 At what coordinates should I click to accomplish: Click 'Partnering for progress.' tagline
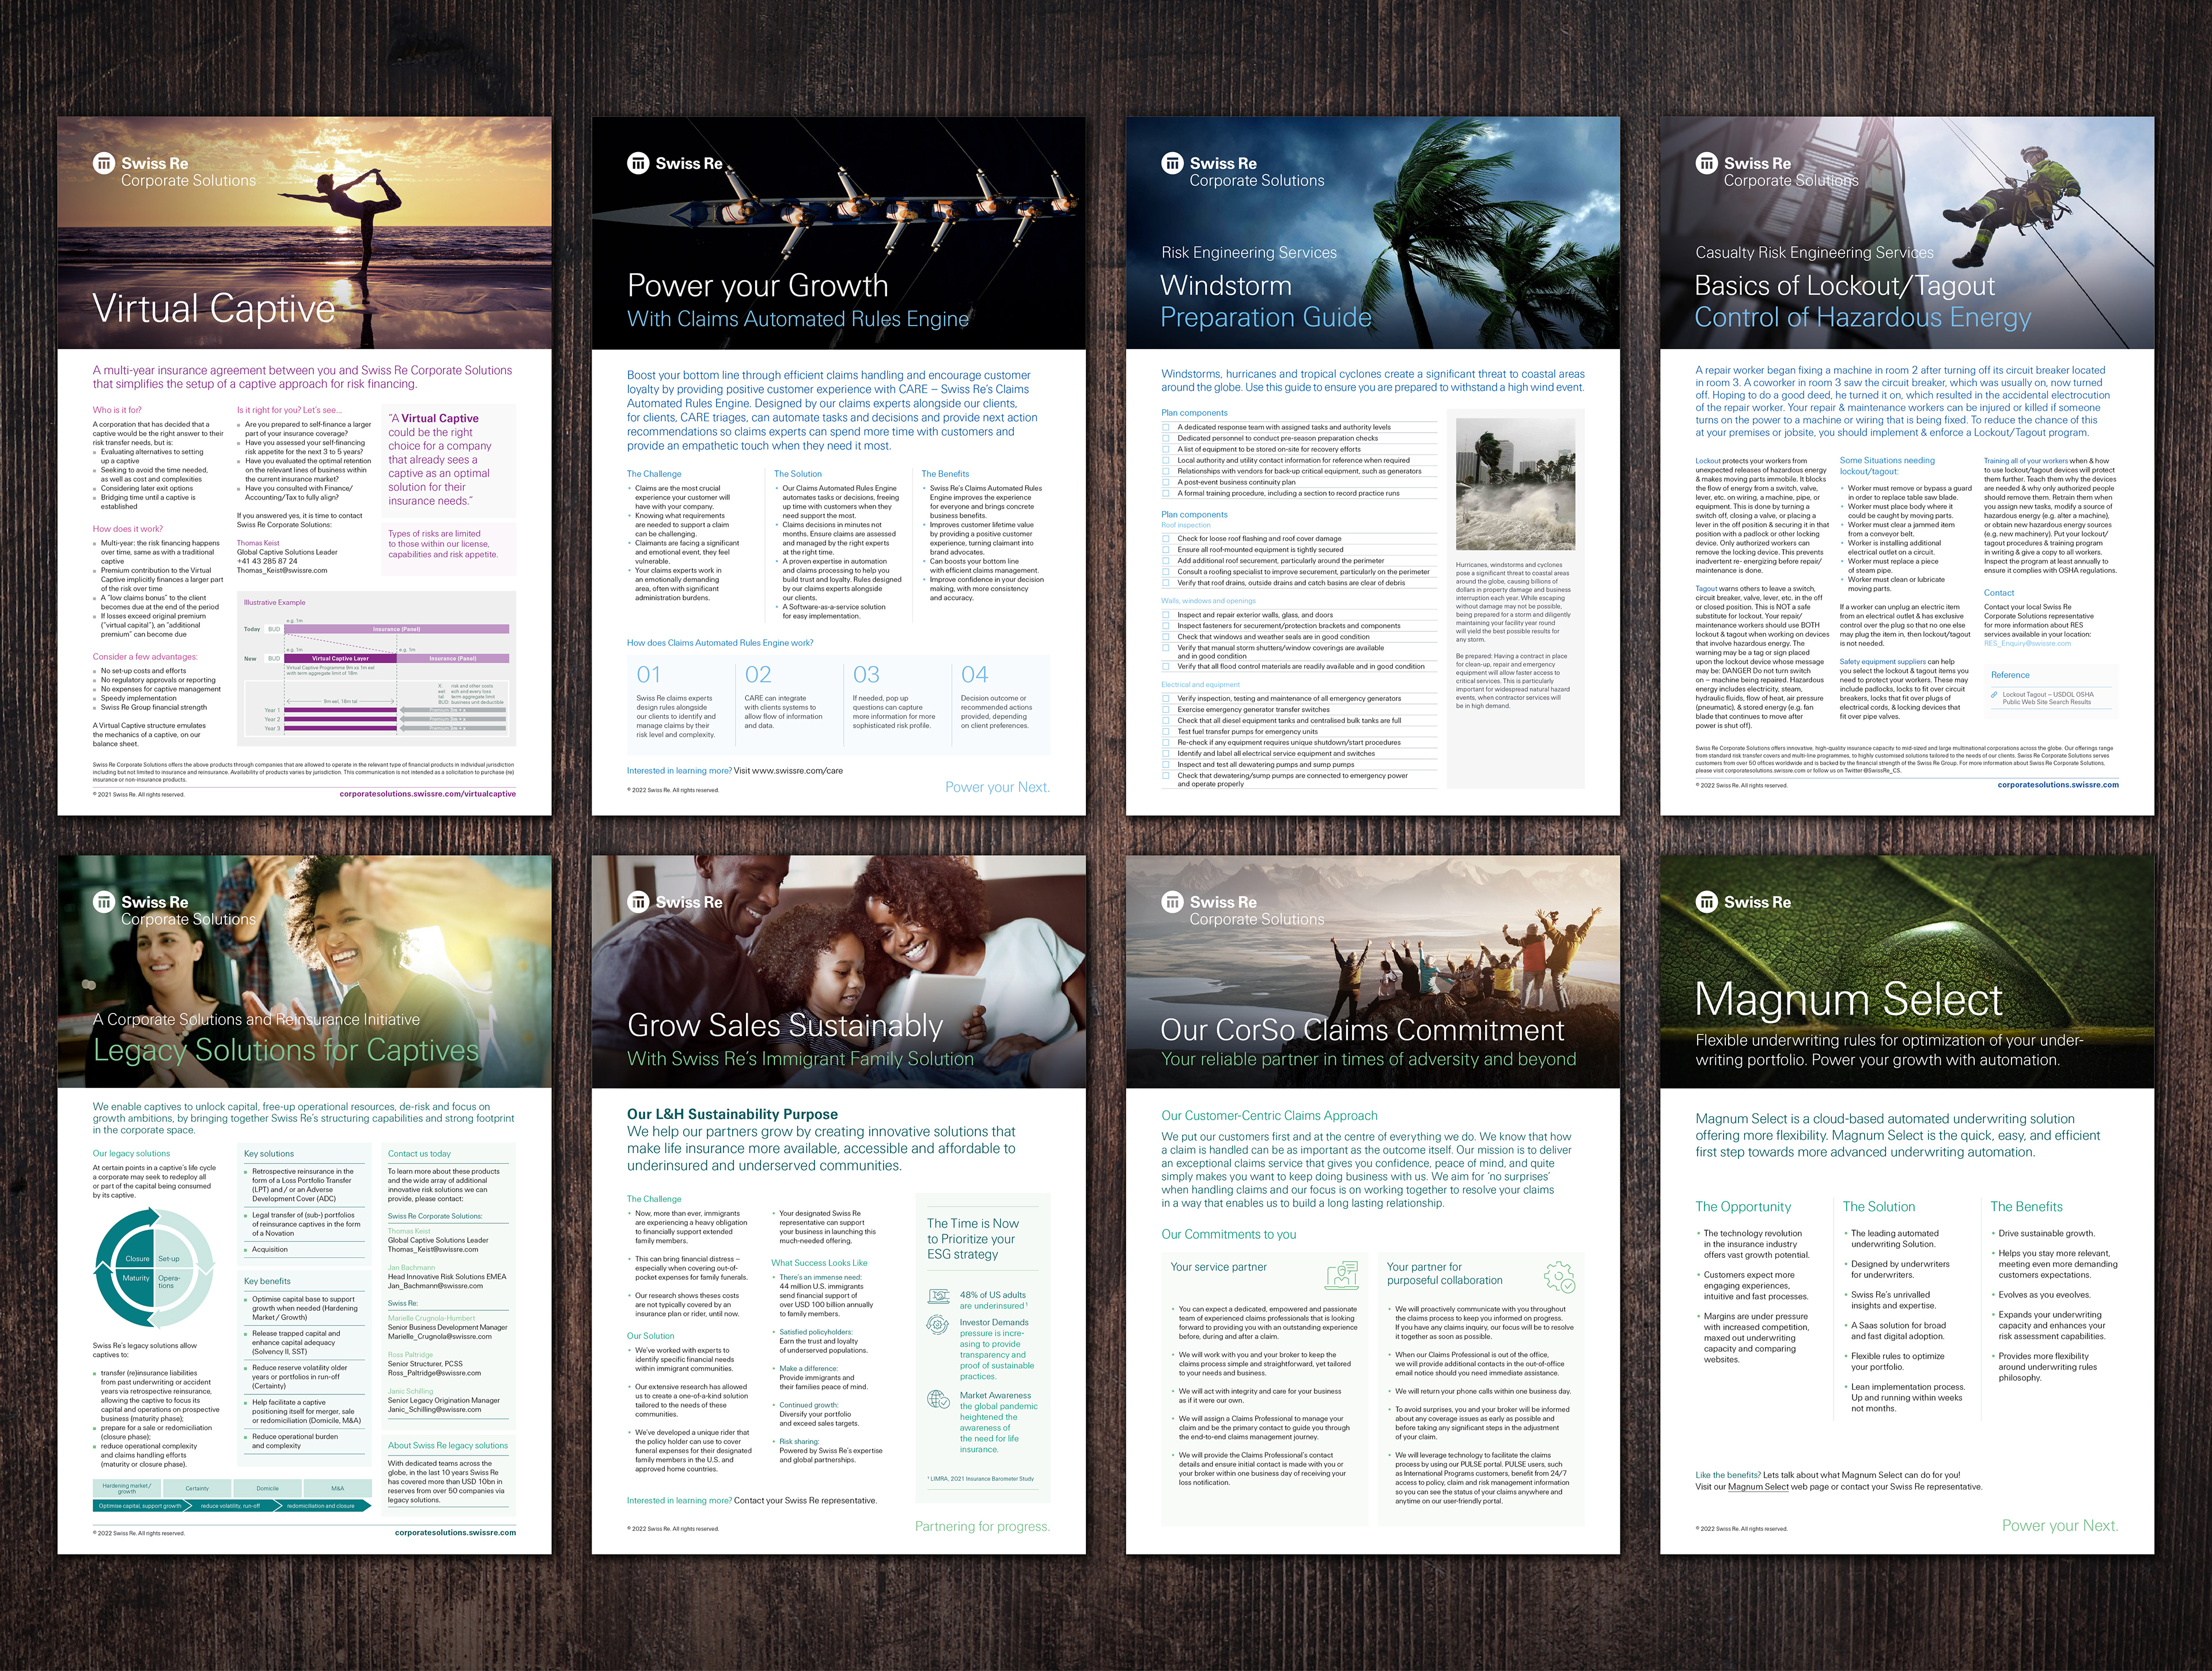click(x=982, y=1527)
